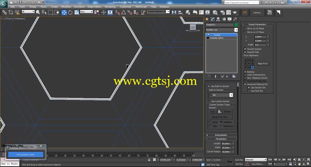Activate the Select and Move tool
Screen dimensions: 311x167
click(x=64, y=12)
